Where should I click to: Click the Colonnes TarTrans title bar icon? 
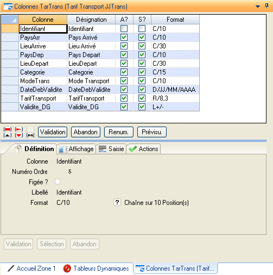pyautogui.click(x=8, y=7)
